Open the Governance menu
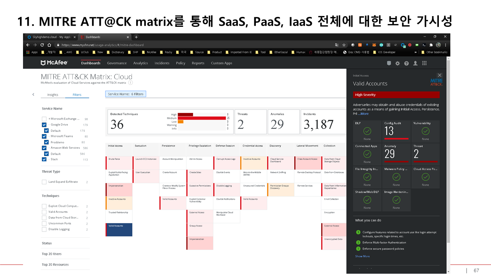This screenshot has width=491, height=276. click(x=117, y=63)
